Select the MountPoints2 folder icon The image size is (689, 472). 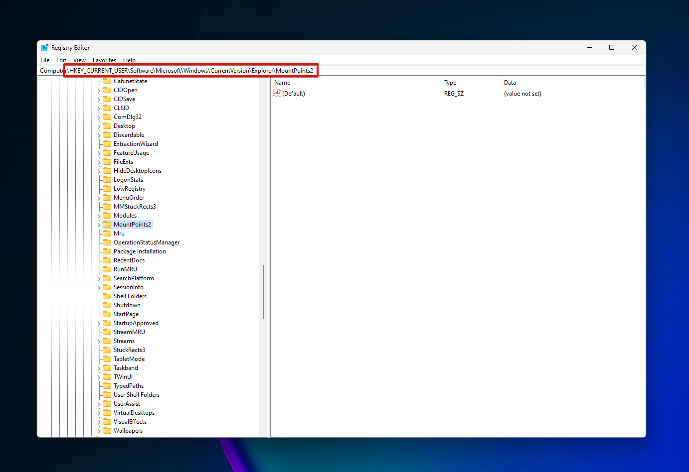(x=107, y=225)
